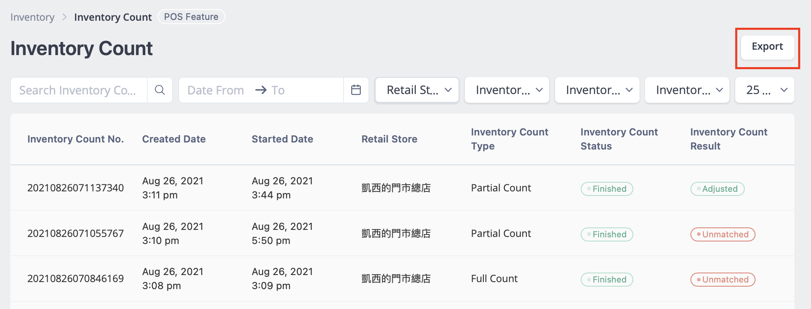The height and width of the screenshot is (309, 811).
Task: Click retail store name in row 20210826071055767
Action: pos(396,234)
